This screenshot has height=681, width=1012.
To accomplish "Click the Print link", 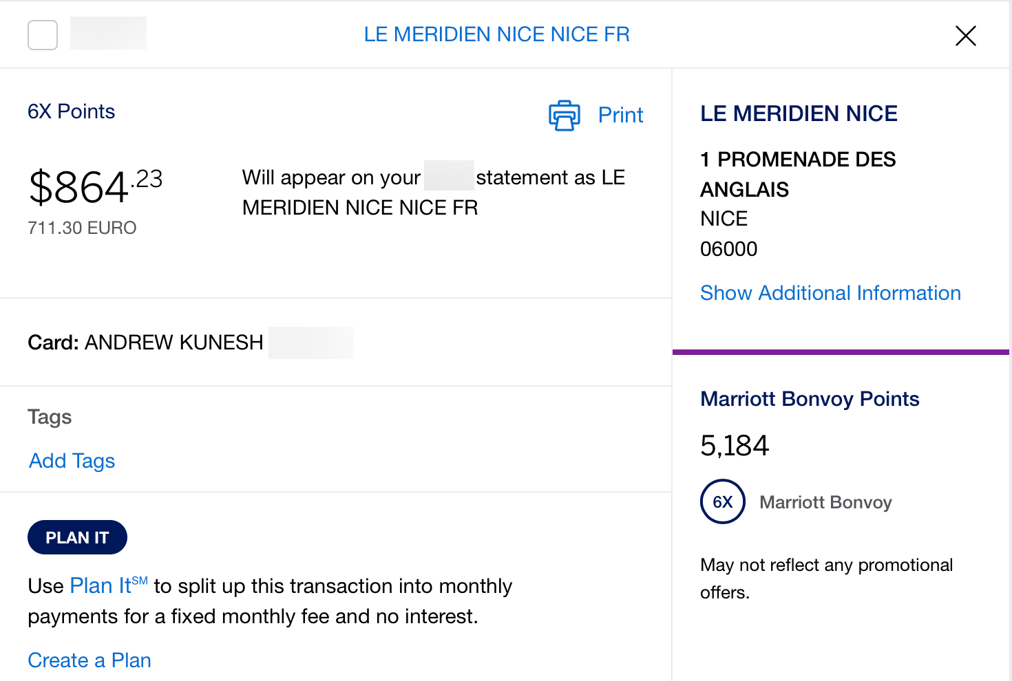I will pos(620,114).
